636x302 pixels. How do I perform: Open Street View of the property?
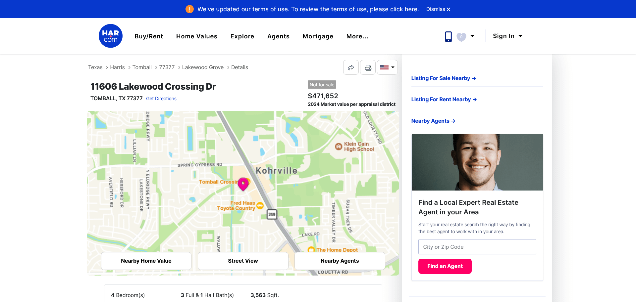pos(243,261)
